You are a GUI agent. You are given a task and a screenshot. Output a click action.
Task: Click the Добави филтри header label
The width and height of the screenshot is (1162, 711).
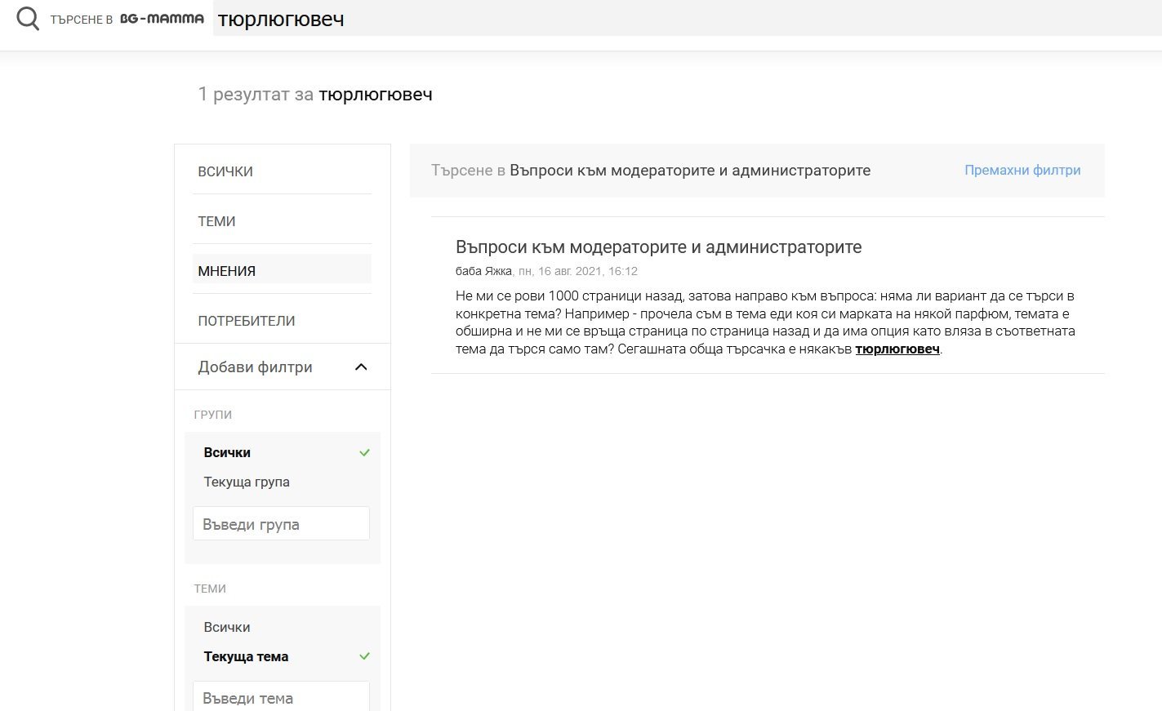coord(255,367)
